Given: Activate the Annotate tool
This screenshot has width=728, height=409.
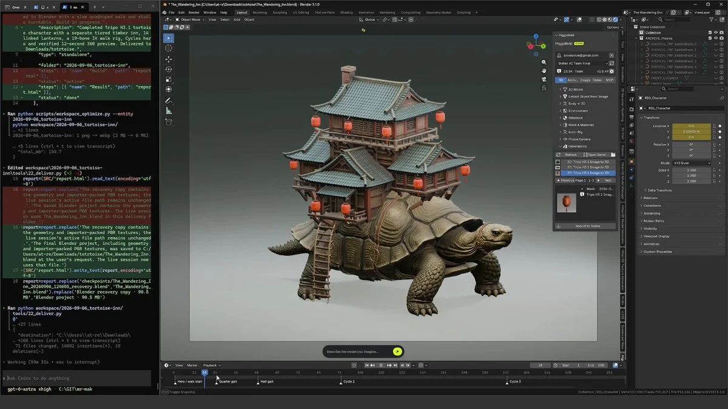Looking at the screenshot, I should pos(169,101).
